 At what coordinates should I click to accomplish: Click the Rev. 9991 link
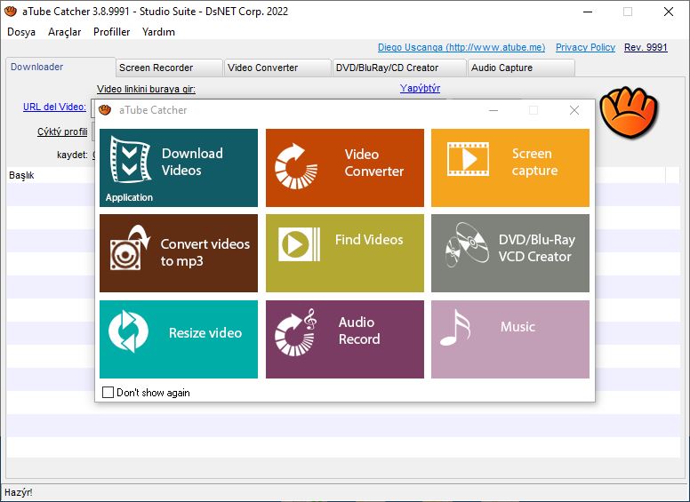[x=646, y=47]
